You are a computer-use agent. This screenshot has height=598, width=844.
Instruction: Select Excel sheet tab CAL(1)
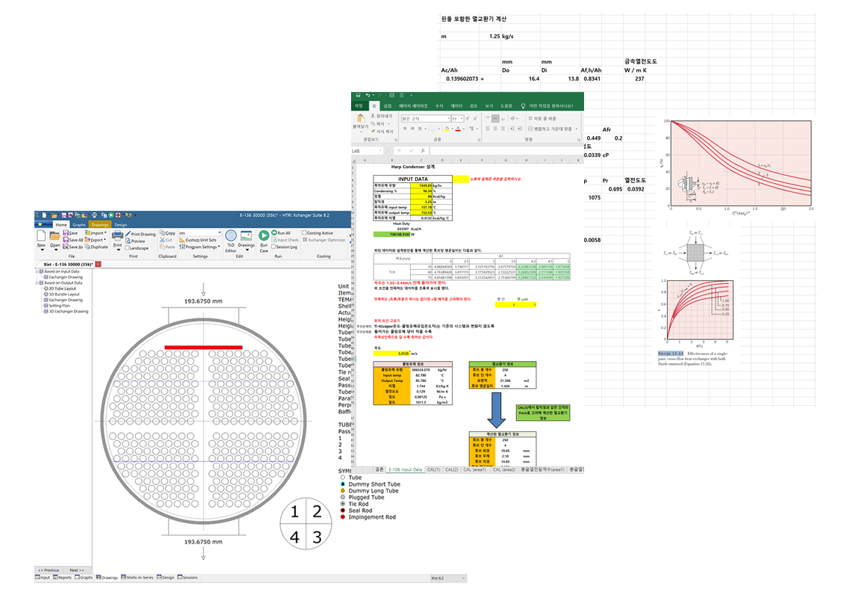433,469
